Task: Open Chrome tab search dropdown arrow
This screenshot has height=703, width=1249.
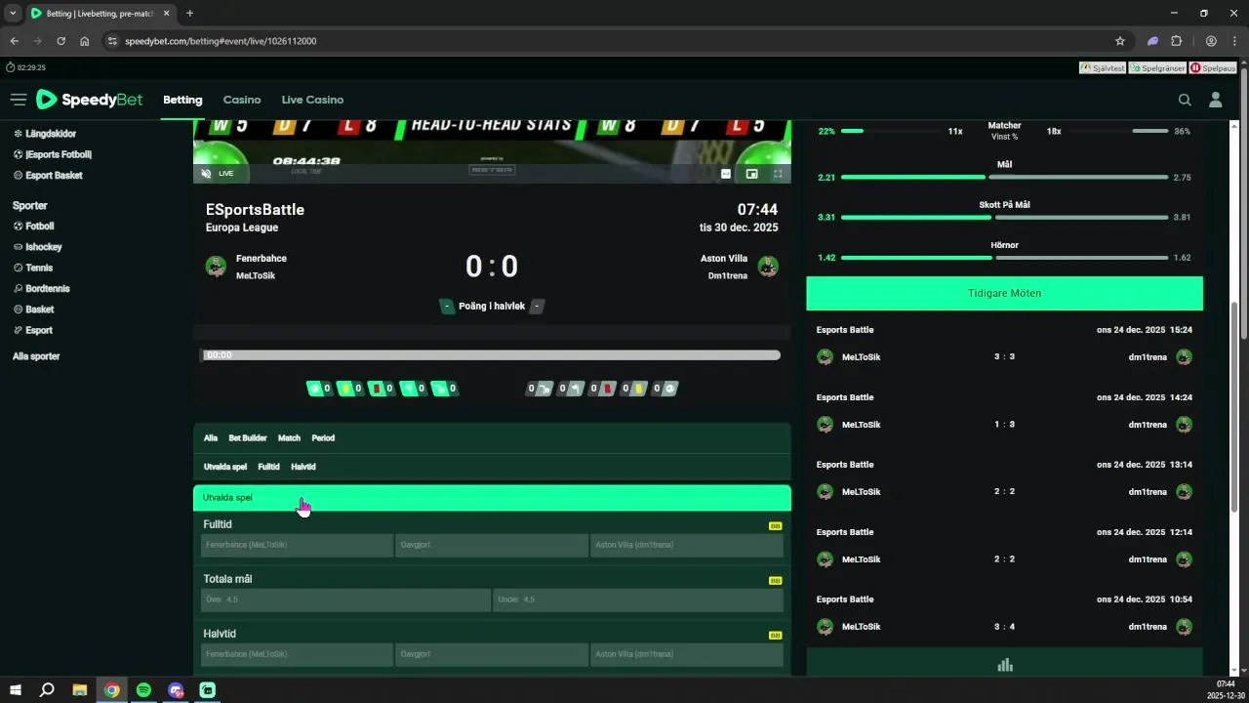Action: [x=13, y=14]
